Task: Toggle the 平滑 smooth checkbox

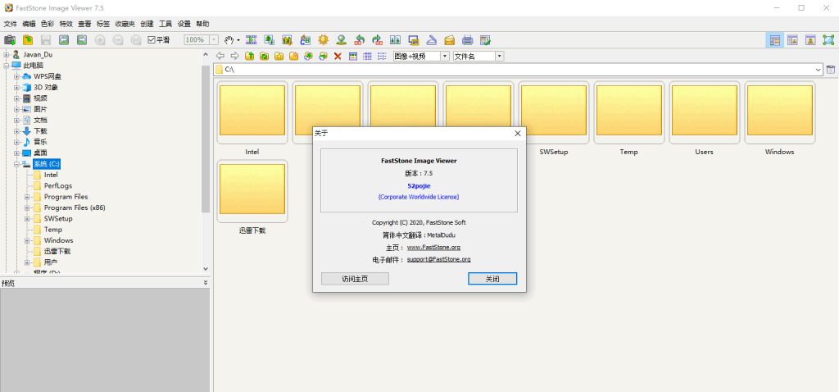Action: tap(159, 39)
